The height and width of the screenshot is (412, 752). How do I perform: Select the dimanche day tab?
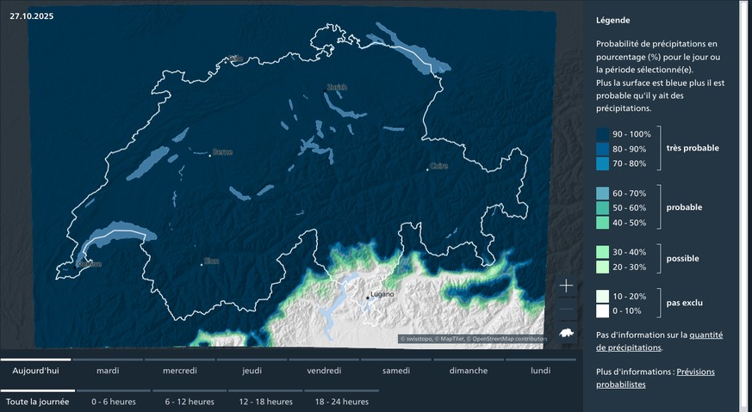[468, 371]
